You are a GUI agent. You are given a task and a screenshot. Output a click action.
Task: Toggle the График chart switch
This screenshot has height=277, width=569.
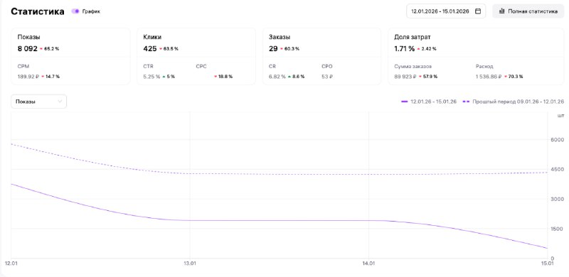[x=75, y=11]
